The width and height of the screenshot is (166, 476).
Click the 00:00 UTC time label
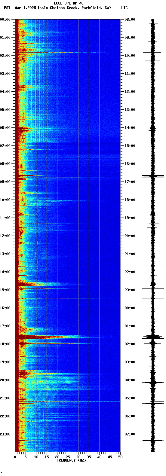coord(130,308)
